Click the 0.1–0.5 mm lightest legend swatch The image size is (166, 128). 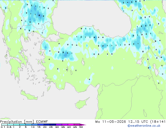click(4, 125)
